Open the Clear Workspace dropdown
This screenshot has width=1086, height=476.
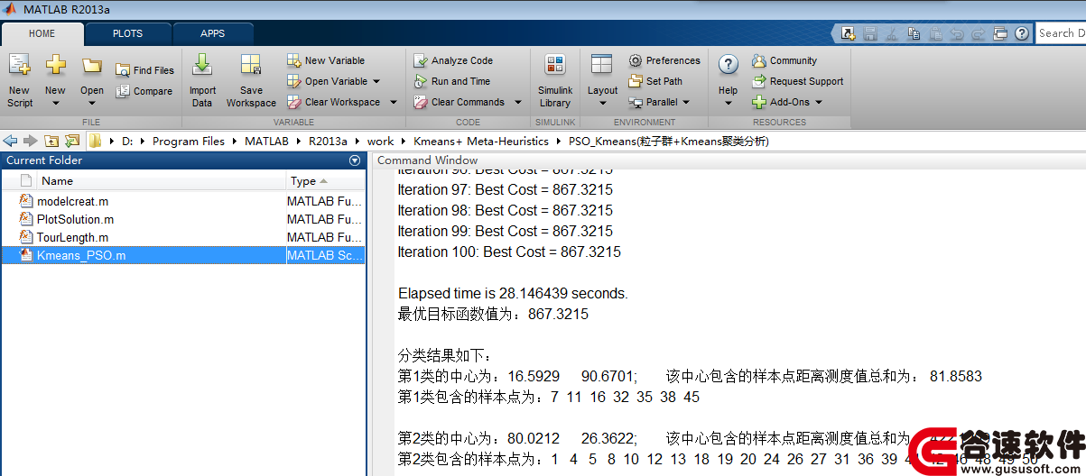tap(342, 102)
